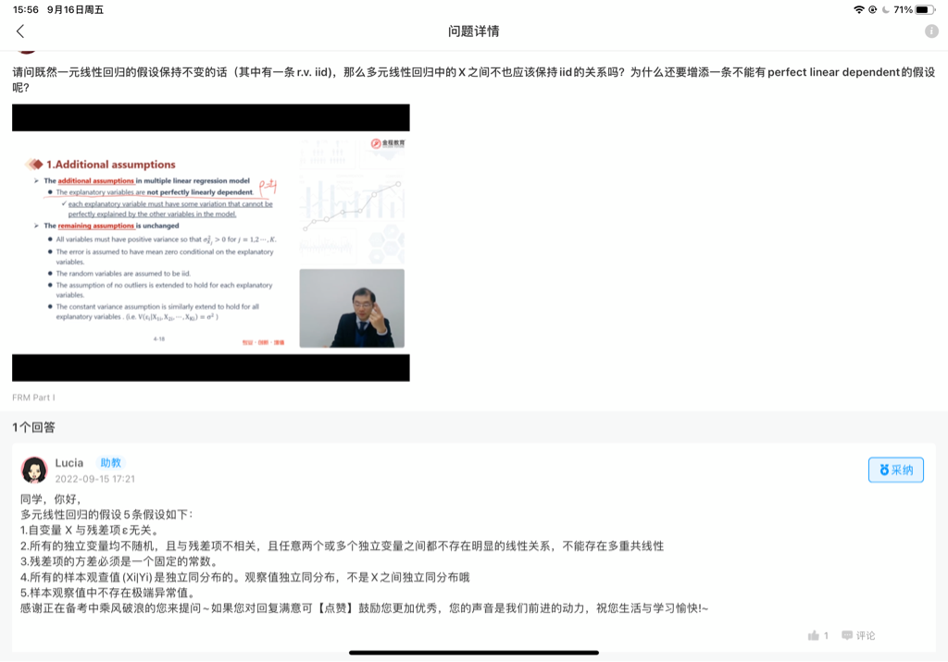Tap the answer timestamp 2022-09-15 17:21
Screen dimensions: 948x662
[95, 479]
